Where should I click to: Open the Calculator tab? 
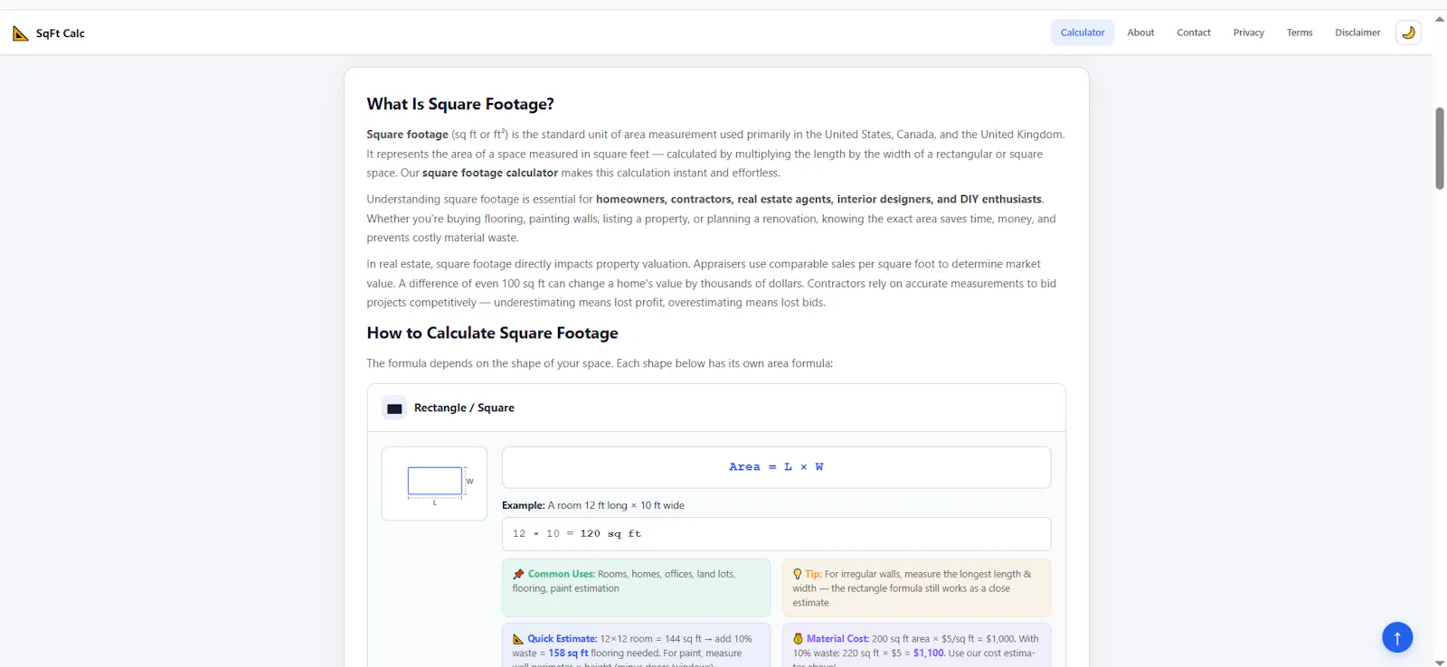pyautogui.click(x=1083, y=33)
